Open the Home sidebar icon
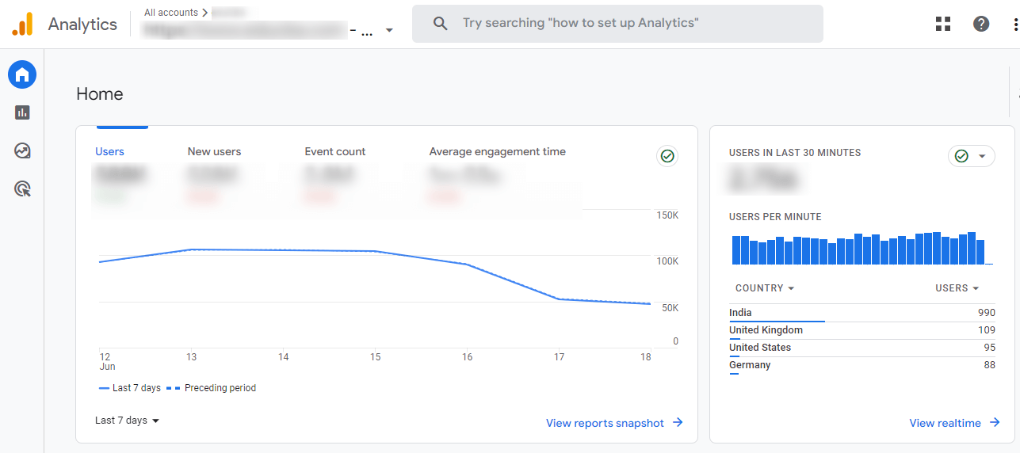 point(22,74)
